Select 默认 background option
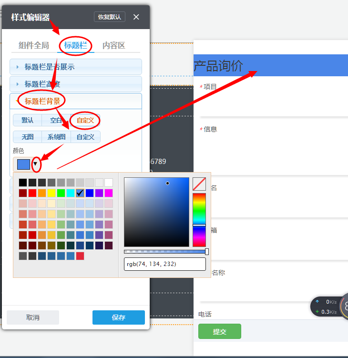Image resolution: width=348 pixels, height=358 pixels. [x=27, y=120]
